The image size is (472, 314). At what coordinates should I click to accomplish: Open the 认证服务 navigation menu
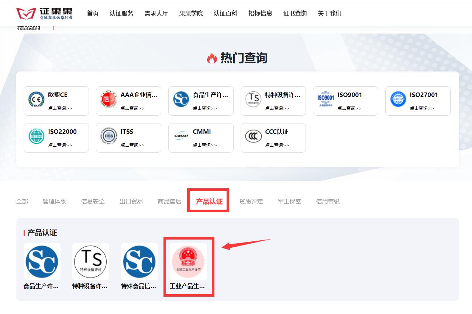coord(122,13)
